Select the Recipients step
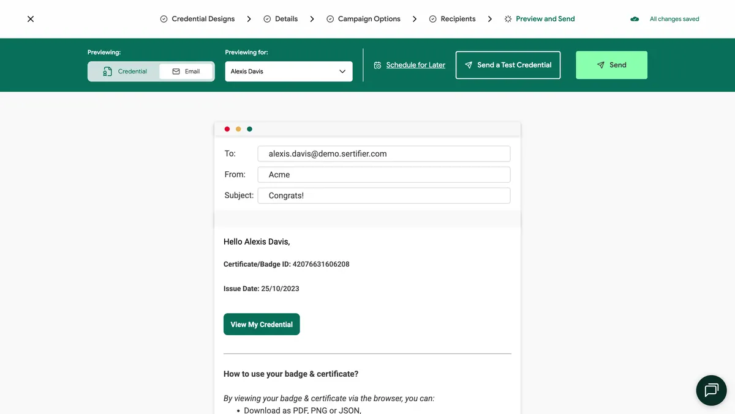Viewport: 735px width, 414px height. tap(452, 19)
